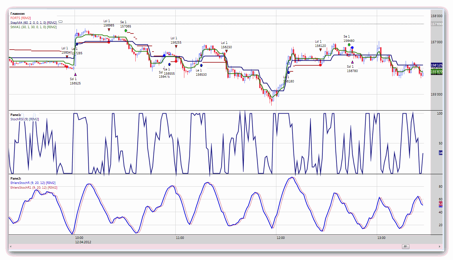Select the EhlersStochR1 (9, 20, 12) legend
453x260 pixels.
pyautogui.click(x=34, y=188)
